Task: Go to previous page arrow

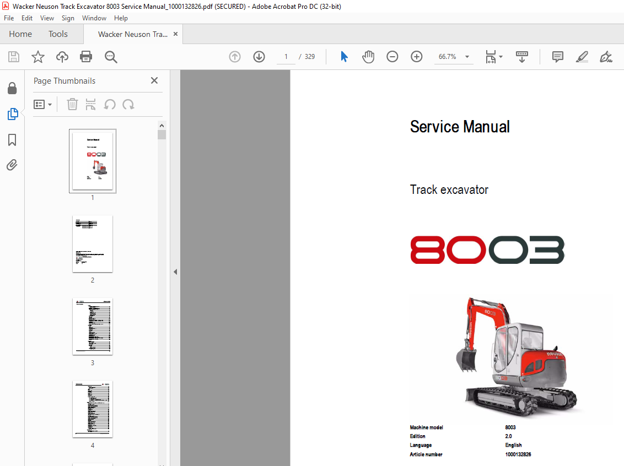Action: 235,57
